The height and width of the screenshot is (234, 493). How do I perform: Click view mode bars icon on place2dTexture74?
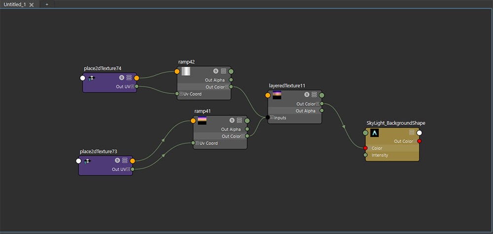click(129, 78)
